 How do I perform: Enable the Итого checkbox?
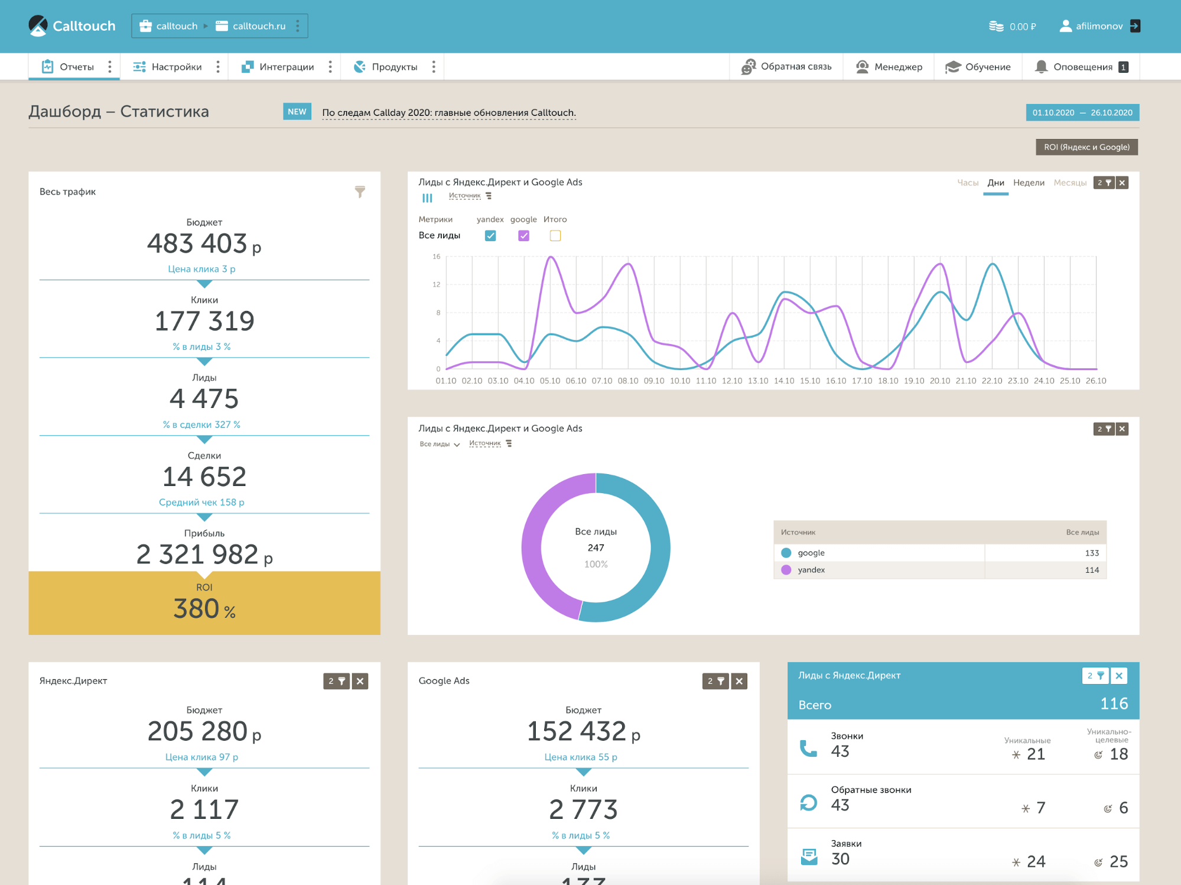pyautogui.click(x=555, y=236)
